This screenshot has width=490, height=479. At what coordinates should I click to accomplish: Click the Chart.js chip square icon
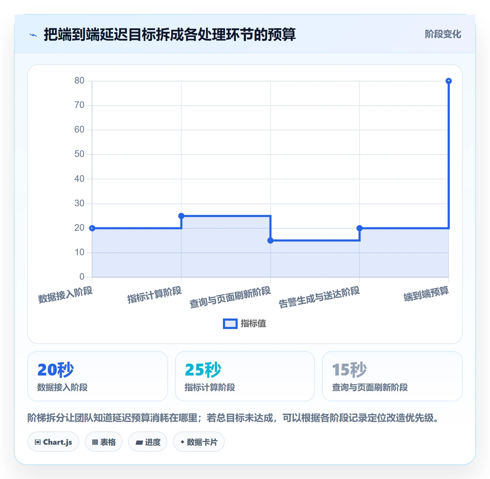coord(38,442)
